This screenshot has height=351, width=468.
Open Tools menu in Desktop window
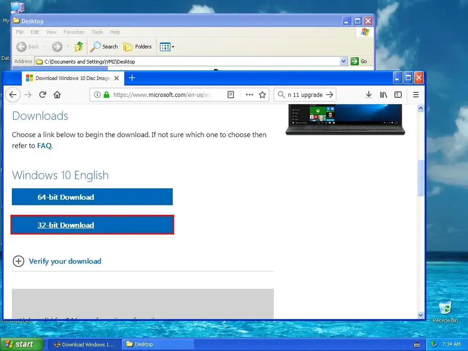[x=97, y=32]
